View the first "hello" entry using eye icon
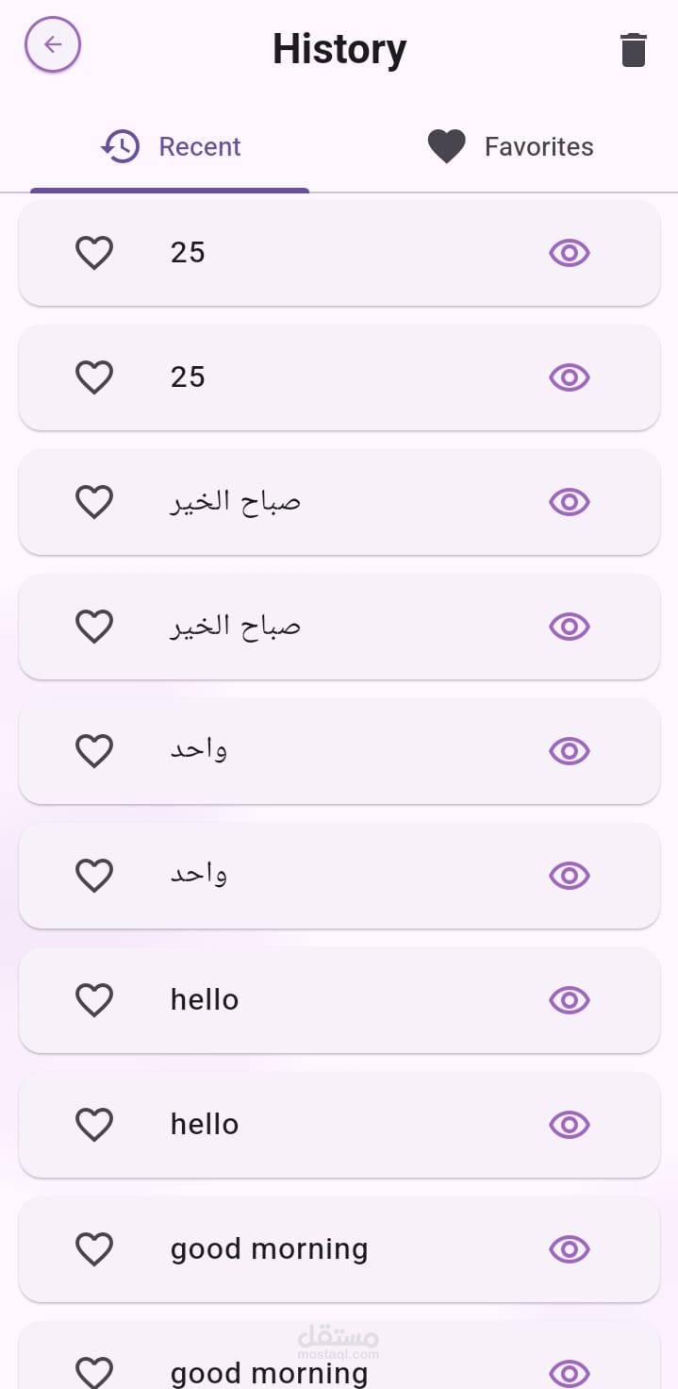 (x=569, y=1000)
